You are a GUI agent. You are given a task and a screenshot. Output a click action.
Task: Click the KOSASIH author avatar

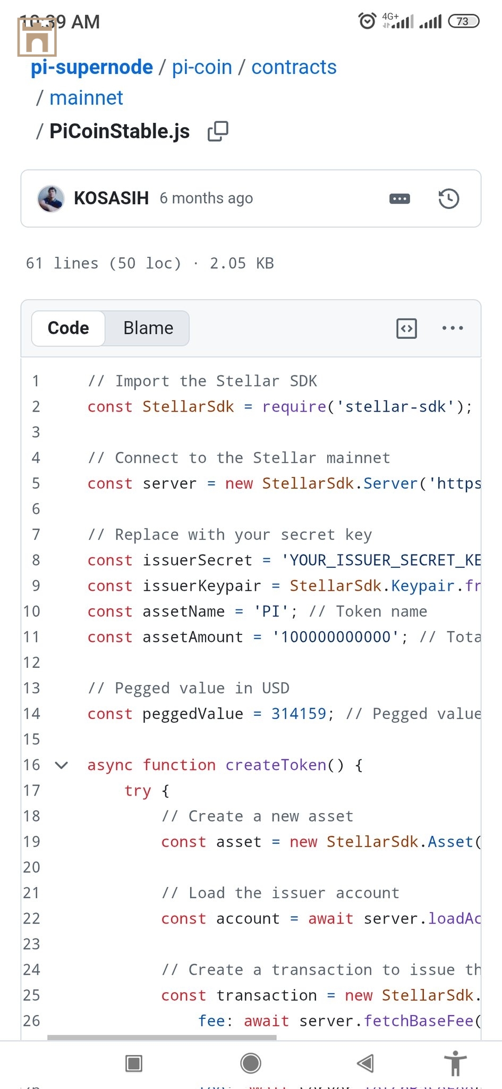point(51,199)
